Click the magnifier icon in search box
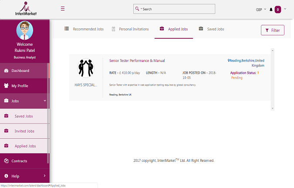Viewport: 294px width, 188px height. (138, 9)
